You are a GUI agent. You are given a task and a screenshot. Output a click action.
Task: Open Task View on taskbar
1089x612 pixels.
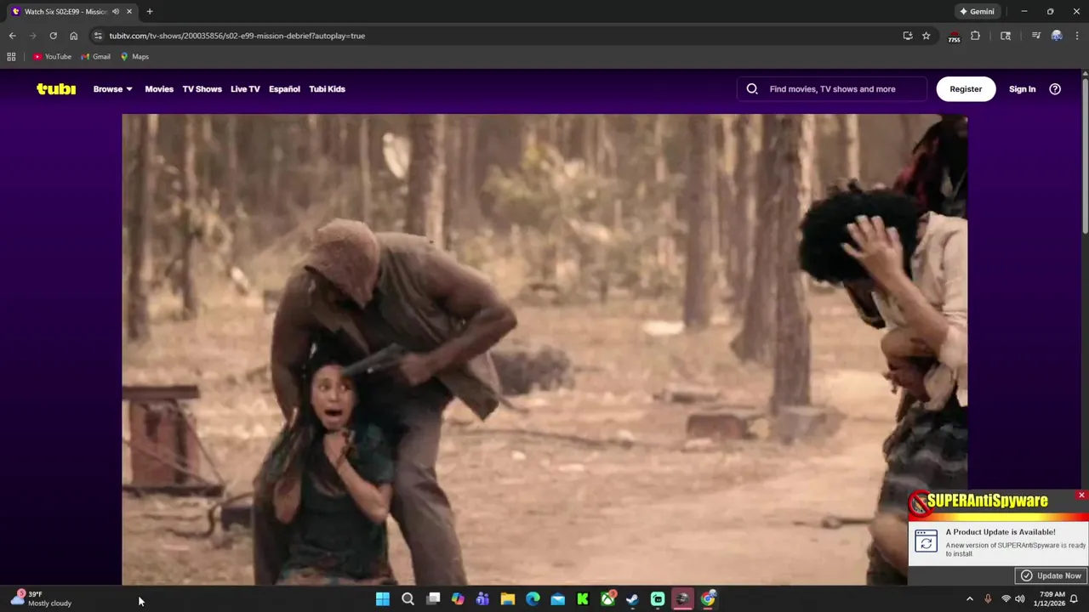[433, 599]
